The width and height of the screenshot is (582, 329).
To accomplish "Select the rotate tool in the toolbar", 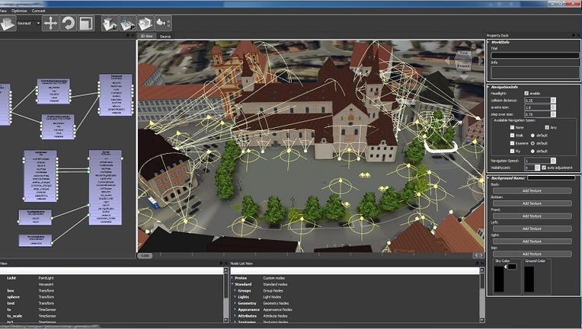I will pos(69,24).
